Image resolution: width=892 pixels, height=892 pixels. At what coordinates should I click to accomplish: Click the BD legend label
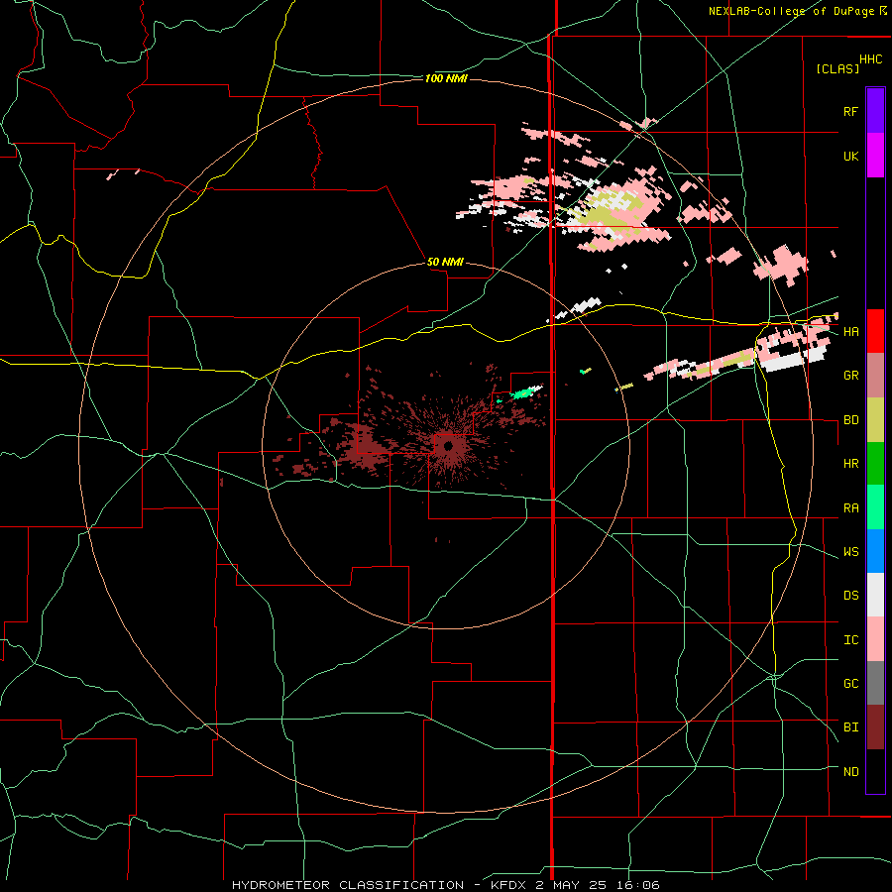point(850,420)
